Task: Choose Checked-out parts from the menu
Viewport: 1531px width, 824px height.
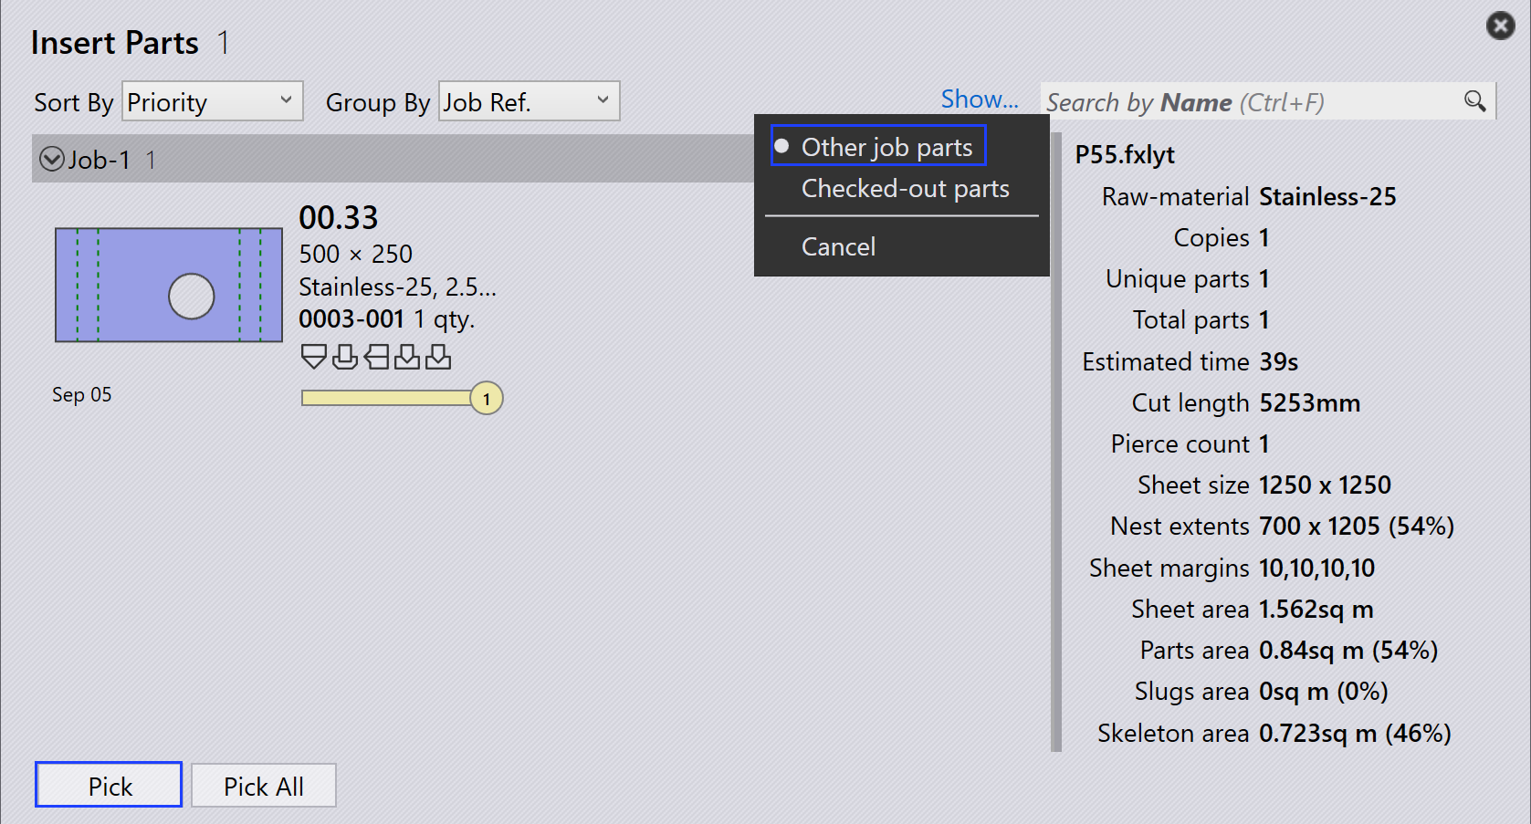Action: [x=905, y=188]
